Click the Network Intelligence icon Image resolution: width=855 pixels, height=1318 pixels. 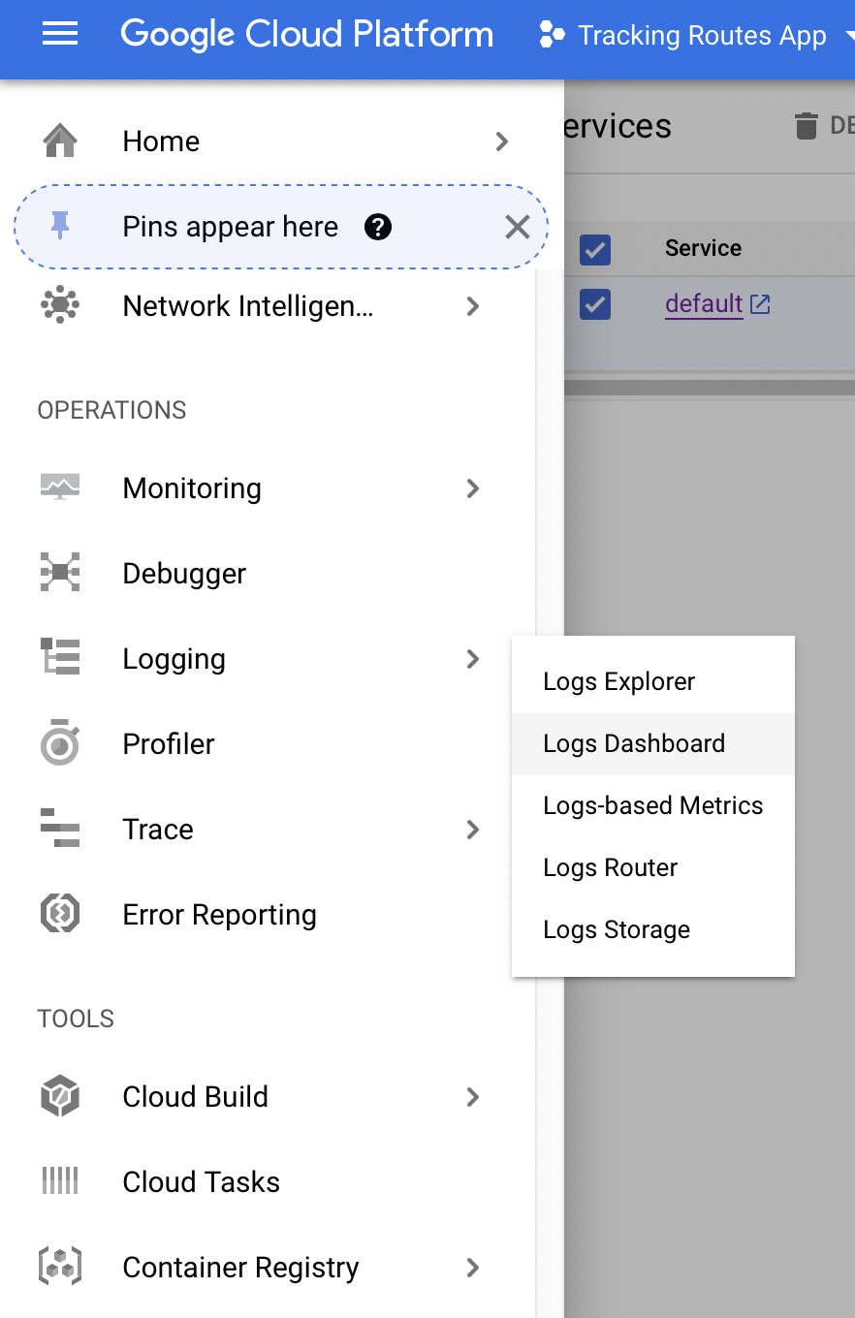(x=60, y=306)
